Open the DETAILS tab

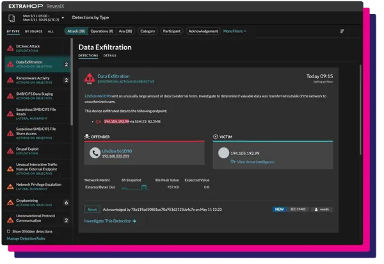(109, 56)
